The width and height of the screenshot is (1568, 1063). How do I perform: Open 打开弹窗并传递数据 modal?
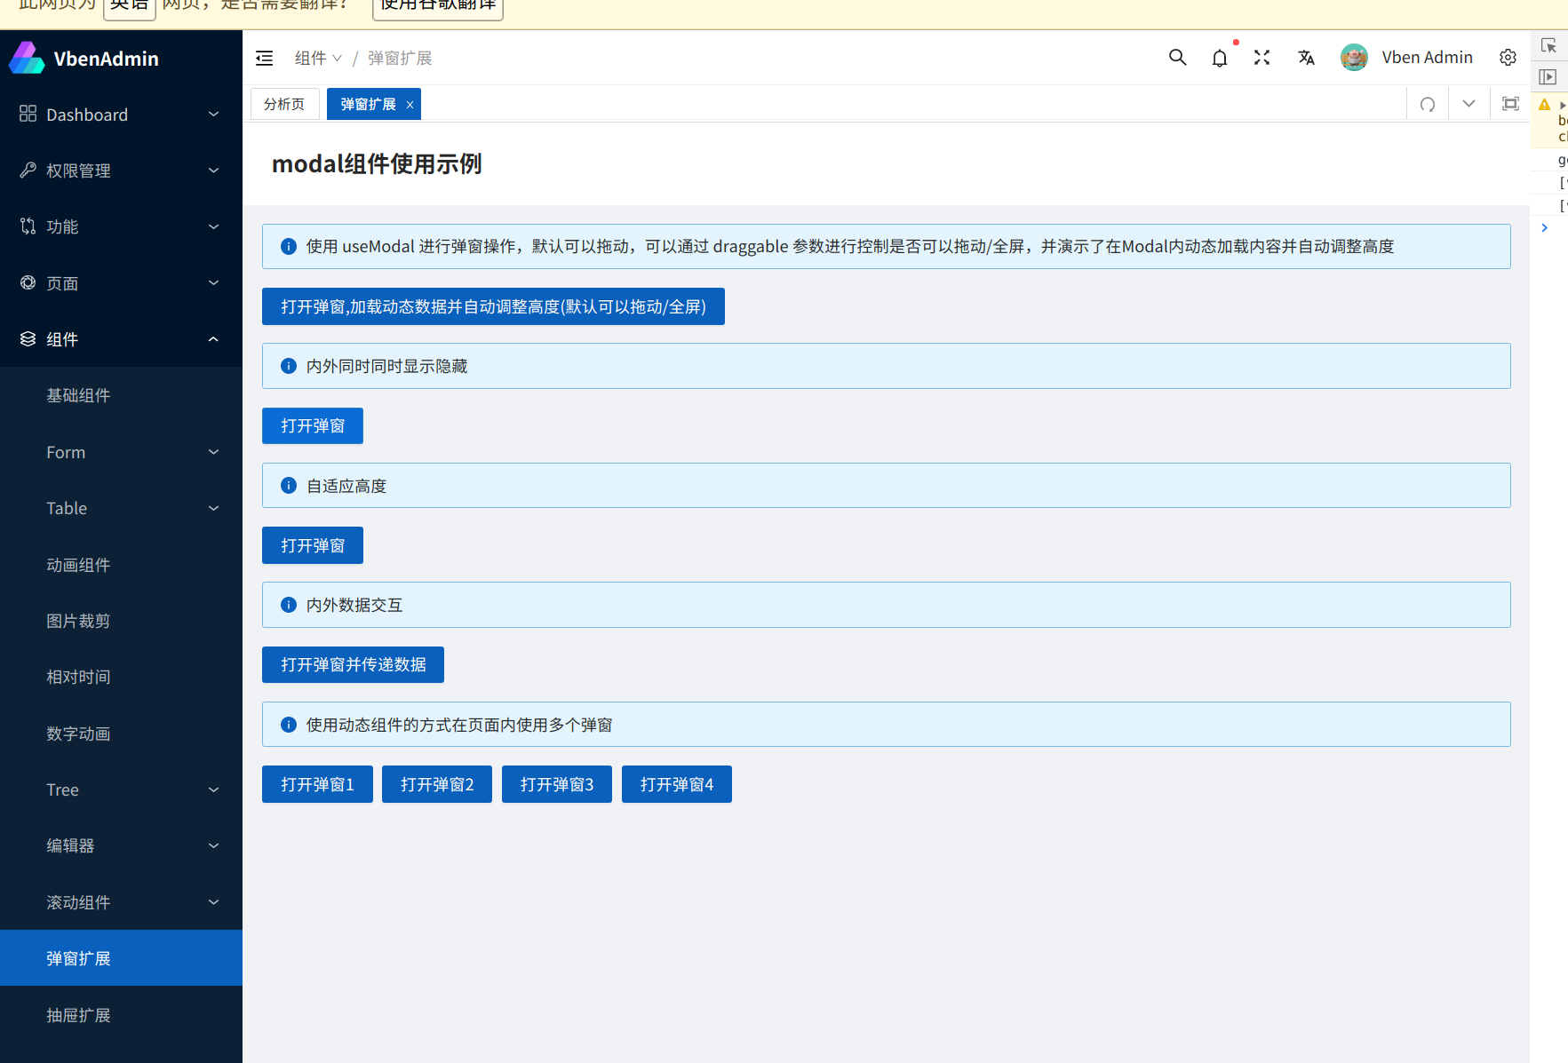pyautogui.click(x=352, y=664)
